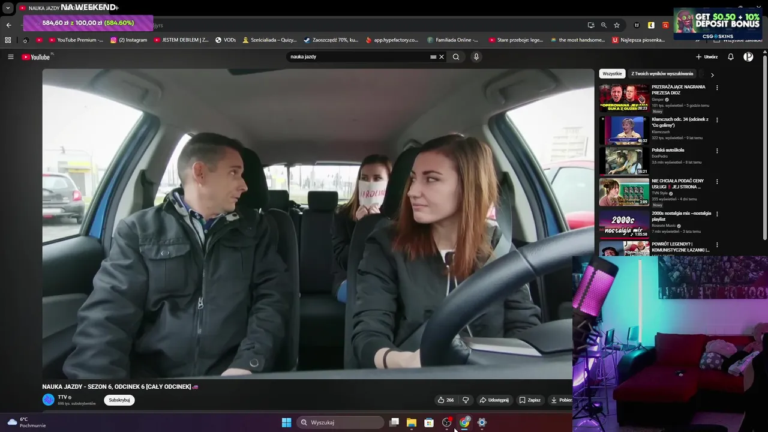Click in the YouTube search field

pos(357,57)
